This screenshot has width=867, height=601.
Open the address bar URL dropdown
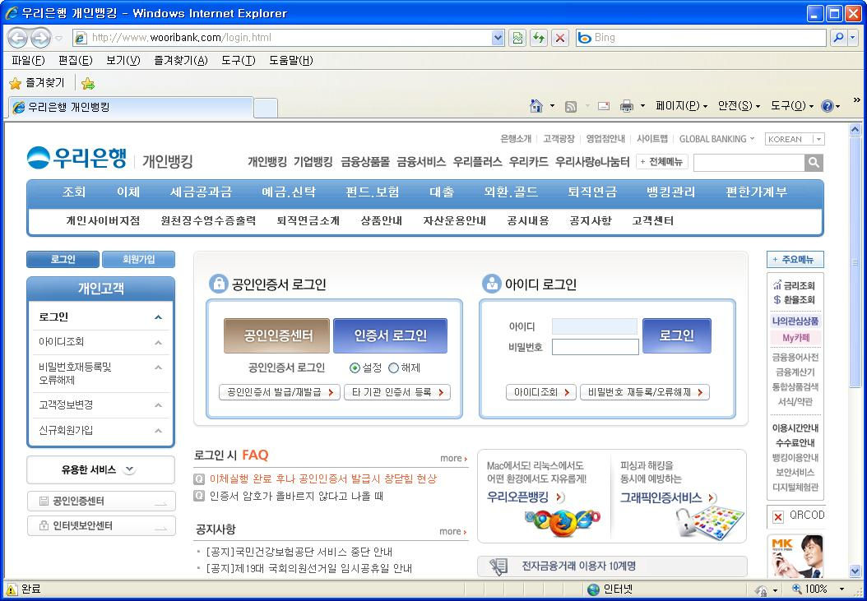(x=498, y=38)
